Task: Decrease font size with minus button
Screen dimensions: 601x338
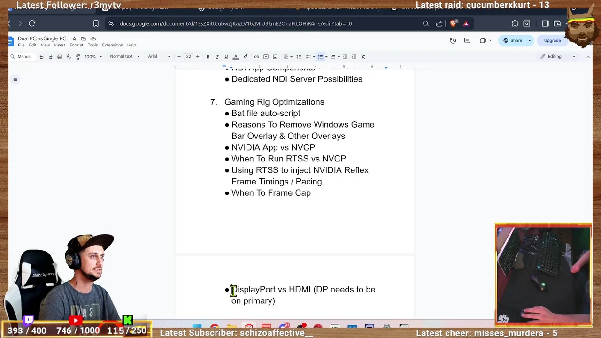Action: point(179,57)
